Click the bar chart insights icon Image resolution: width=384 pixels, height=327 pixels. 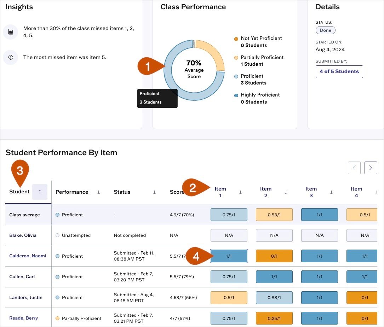point(11,32)
